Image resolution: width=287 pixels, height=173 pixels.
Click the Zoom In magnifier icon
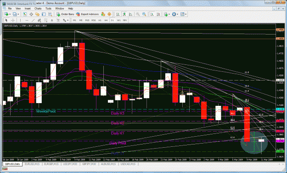tap(138, 14)
